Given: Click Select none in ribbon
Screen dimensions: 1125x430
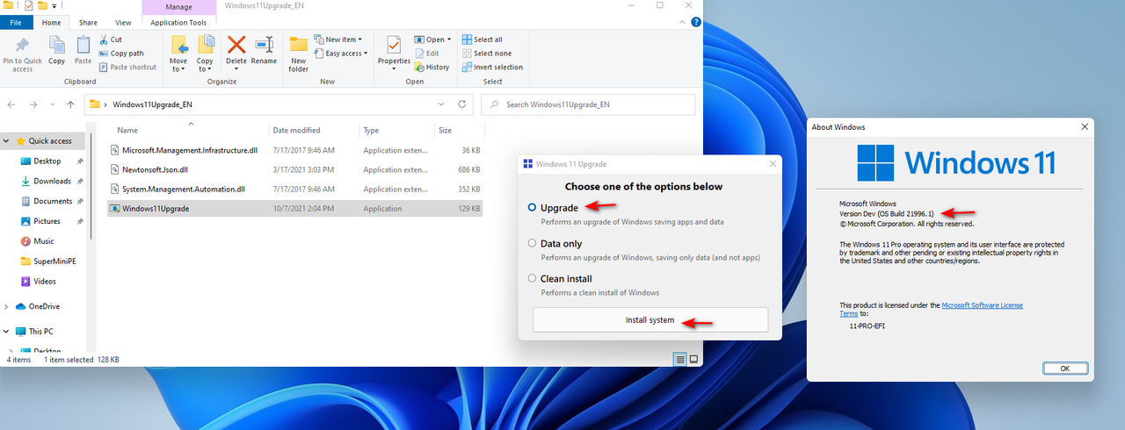Looking at the screenshot, I should click(x=486, y=54).
